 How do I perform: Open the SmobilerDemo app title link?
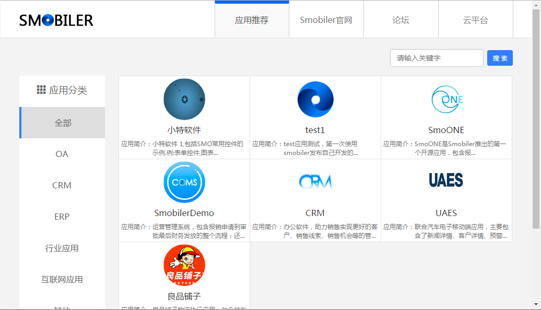(184, 213)
